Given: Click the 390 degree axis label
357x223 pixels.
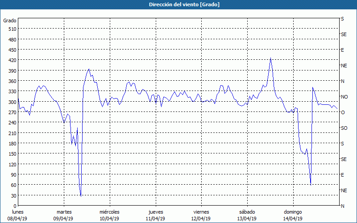Looking at the screenshot, I should pos(12,71).
